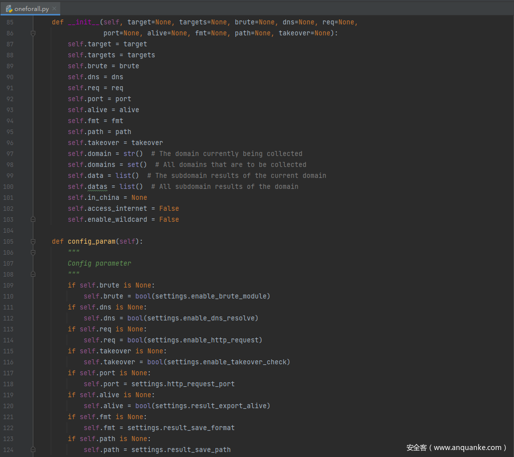Click the fold marker at line 124
Viewport: 514px width, 457px height.
click(33, 450)
